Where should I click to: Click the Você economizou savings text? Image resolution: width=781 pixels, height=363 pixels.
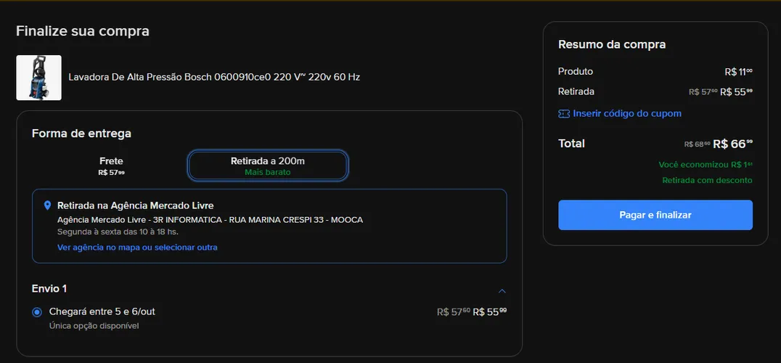[706, 164]
